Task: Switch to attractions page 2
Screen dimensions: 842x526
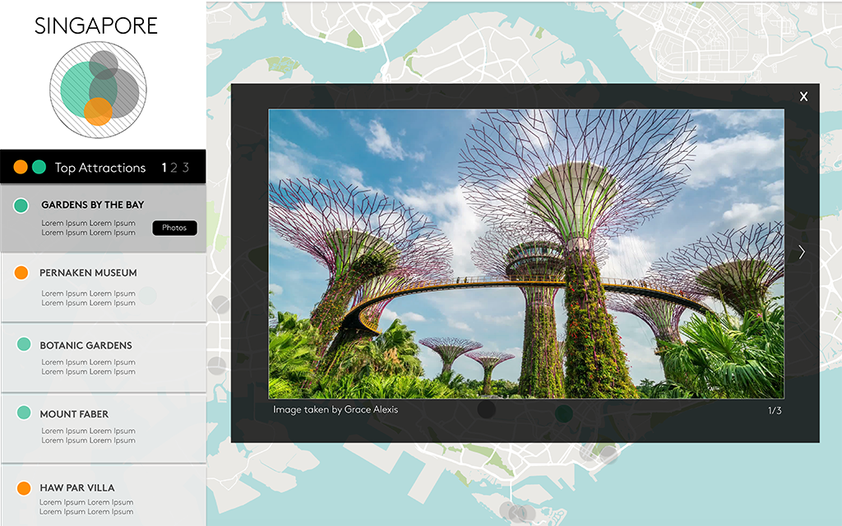Action: 173,168
